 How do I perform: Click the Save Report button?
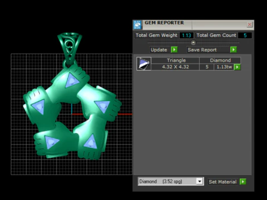pyautogui.click(x=207, y=50)
